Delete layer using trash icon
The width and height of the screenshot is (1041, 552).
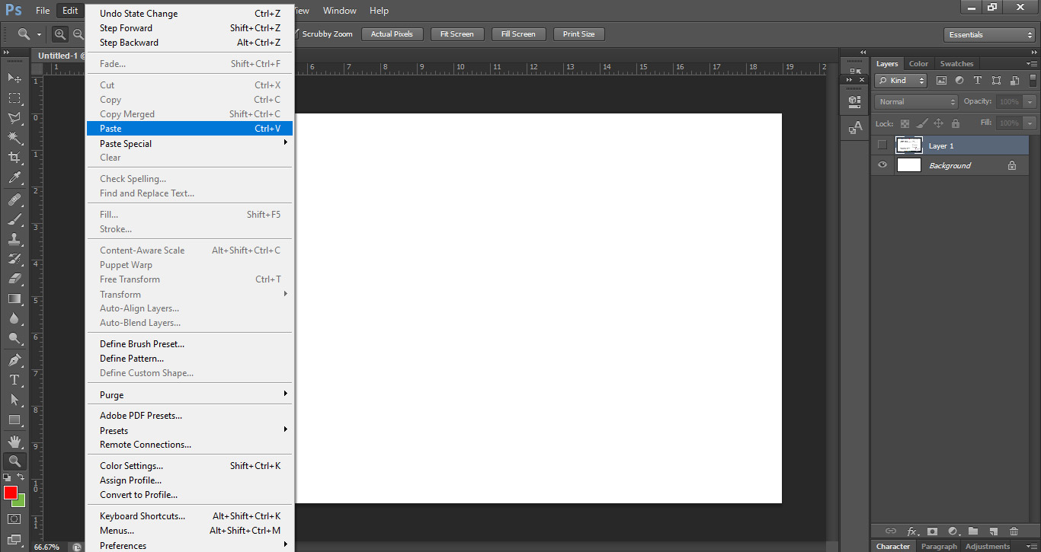pos(1014,531)
